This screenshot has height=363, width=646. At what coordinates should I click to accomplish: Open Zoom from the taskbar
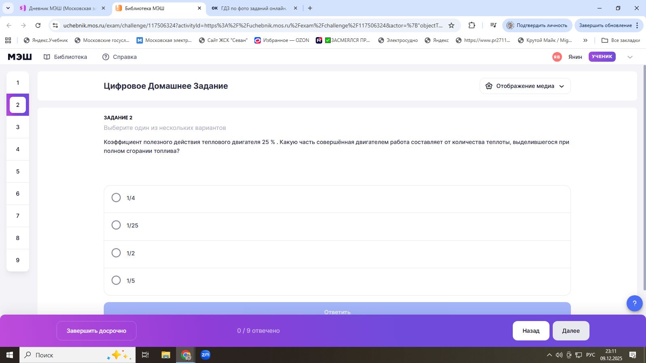click(x=206, y=355)
